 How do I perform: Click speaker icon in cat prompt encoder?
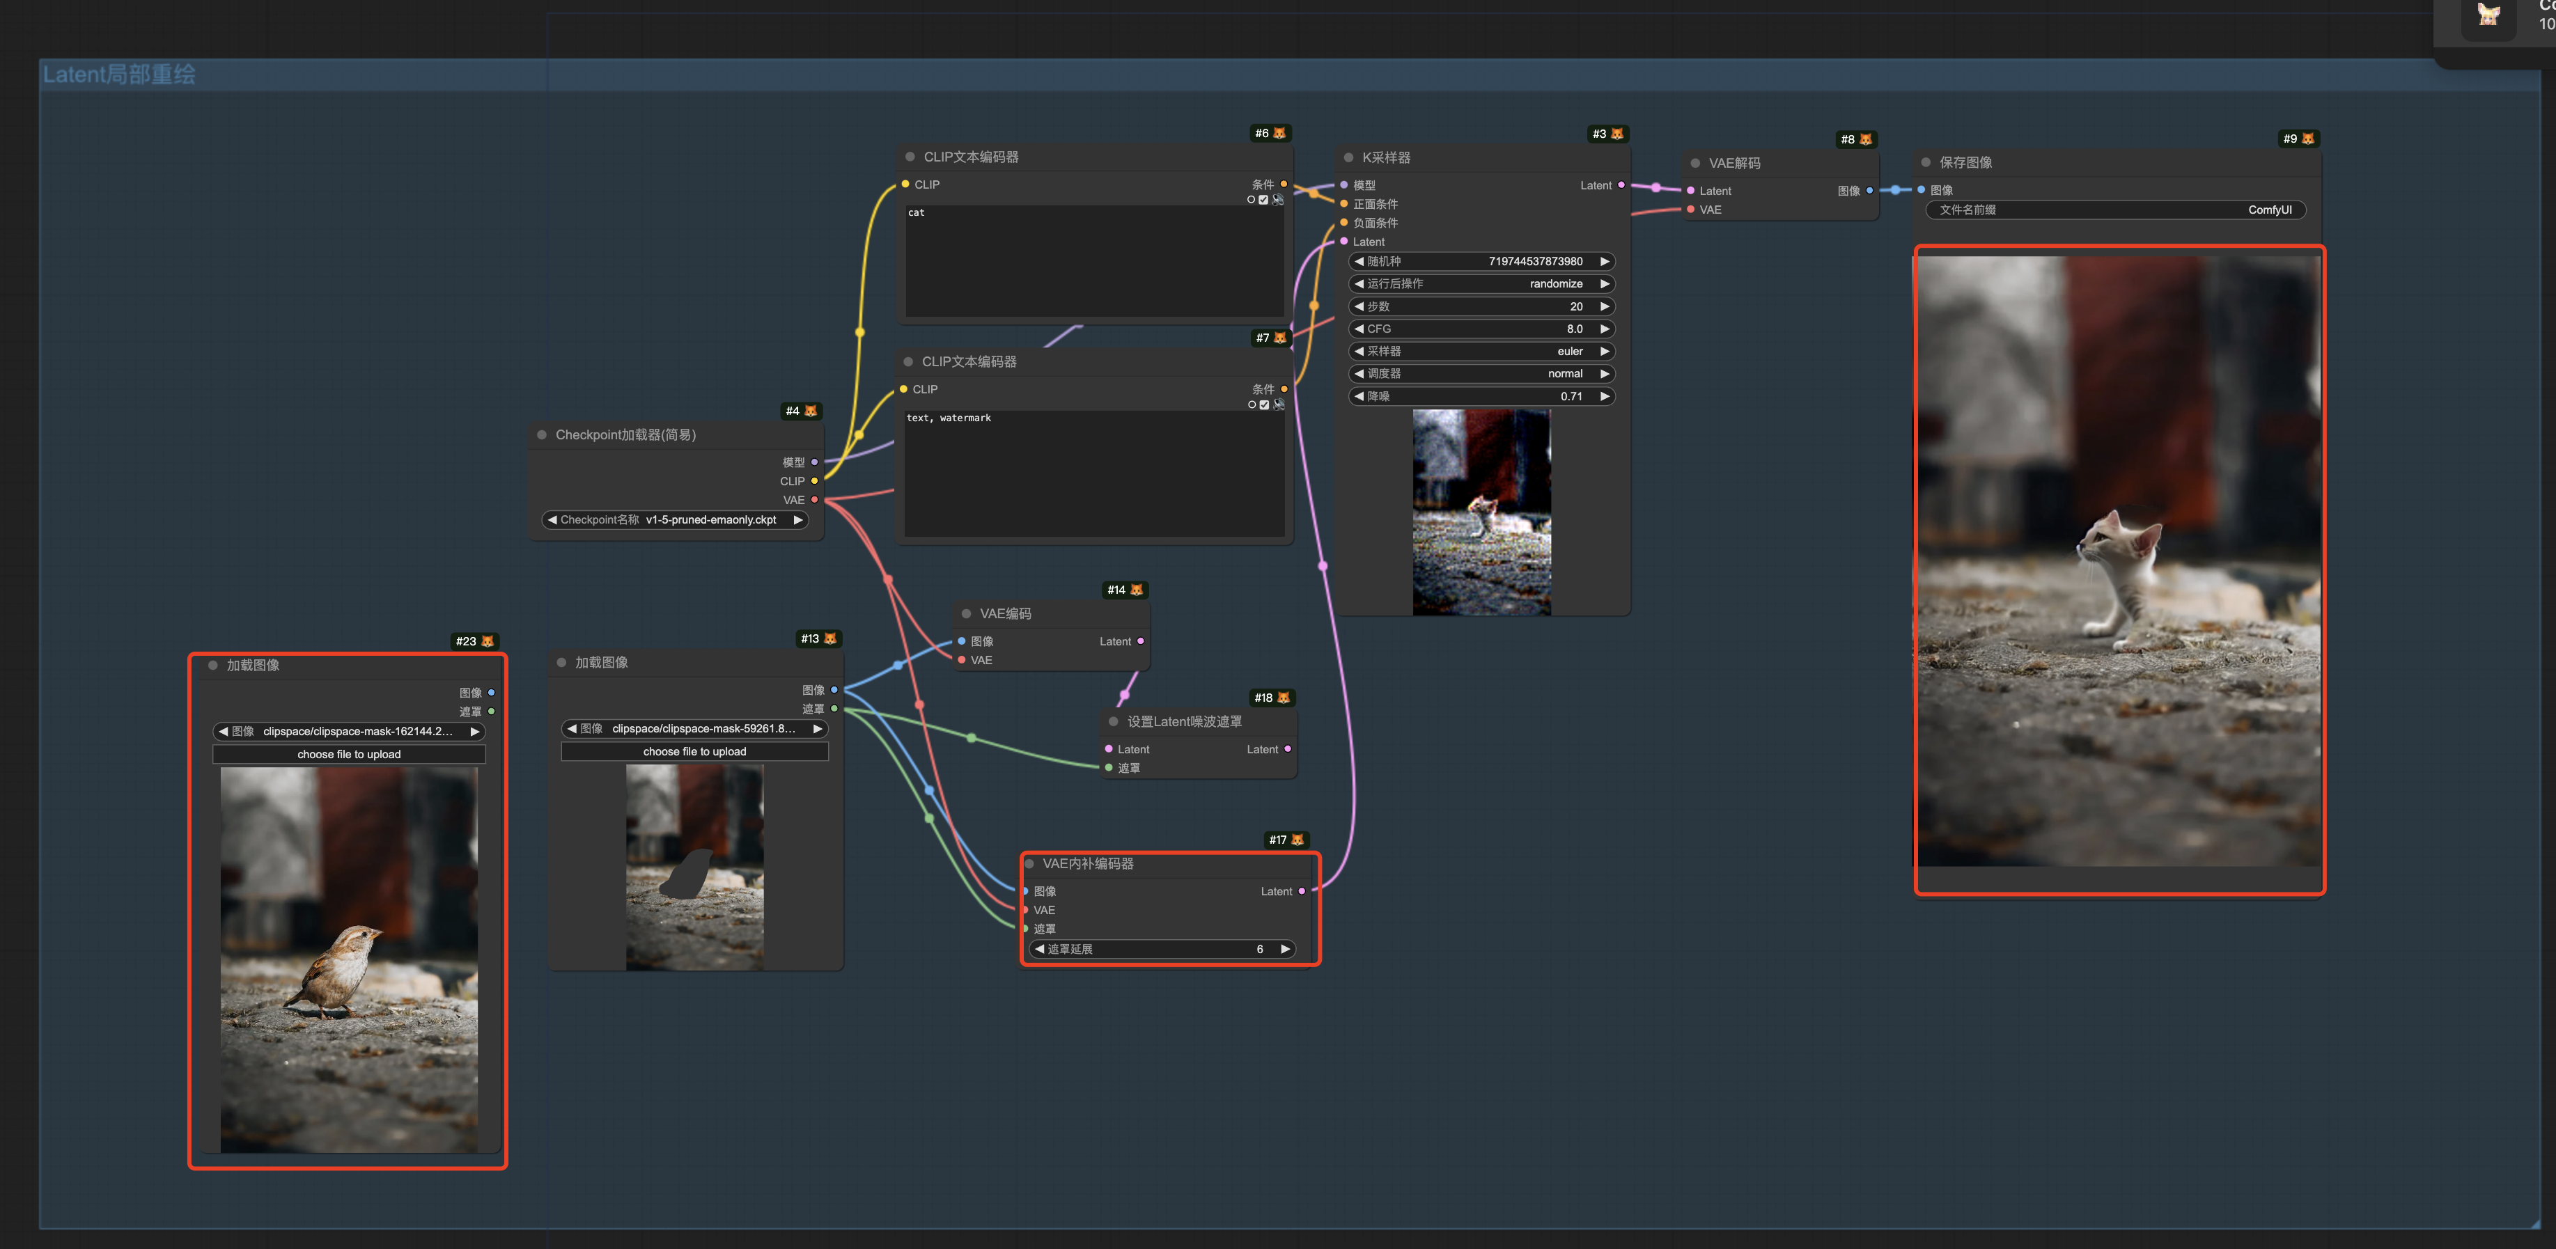(1278, 199)
